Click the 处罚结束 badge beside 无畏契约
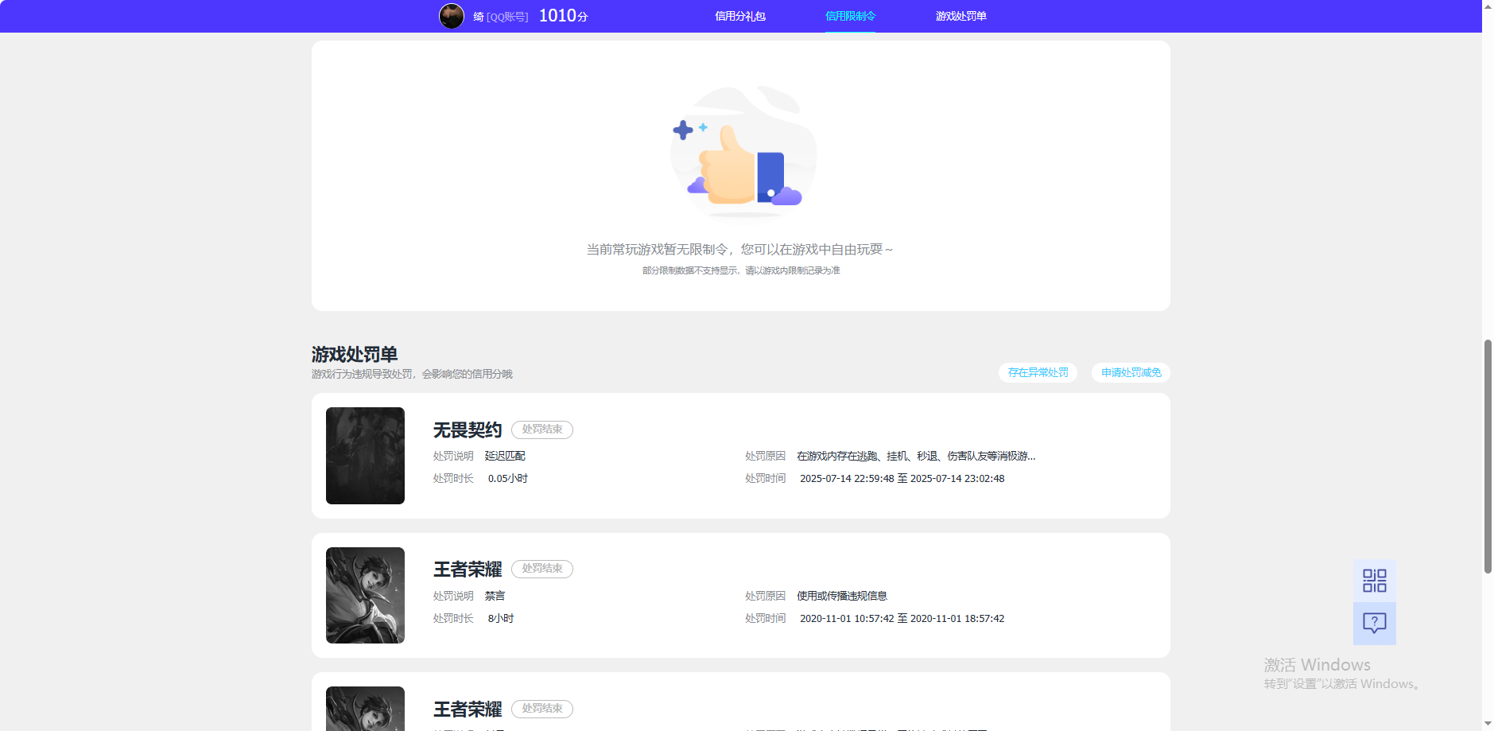The height and width of the screenshot is (731, 1494). coord(542,430)
